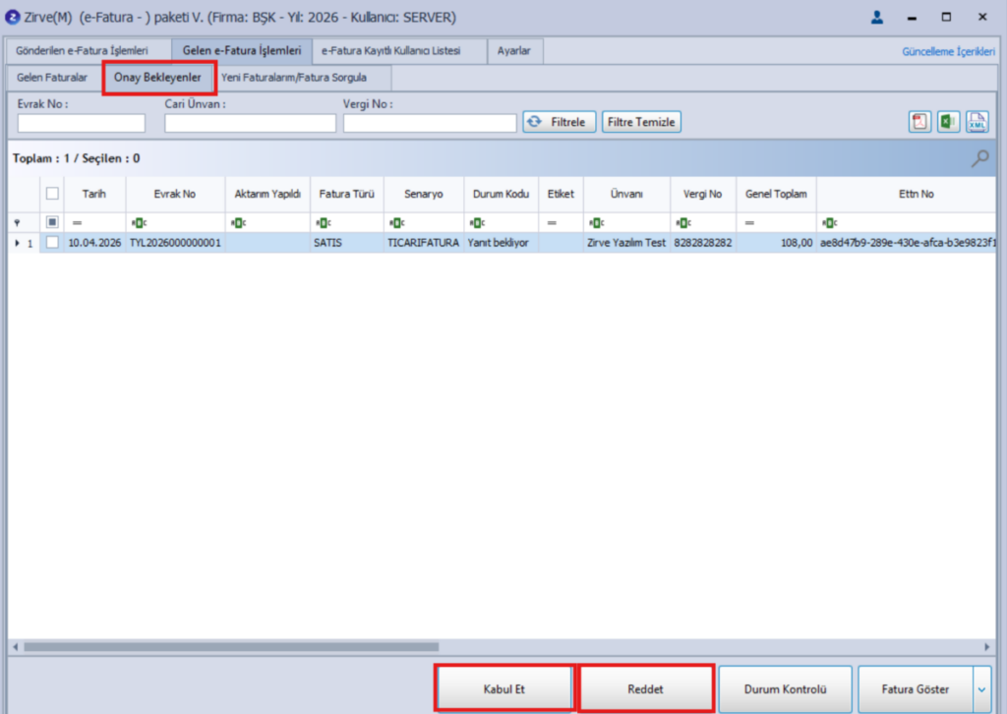Image resolution: width=1007 pixels, height=714 pixels.
Task: Sort by Senaryo column header
Action: point(424,194)
